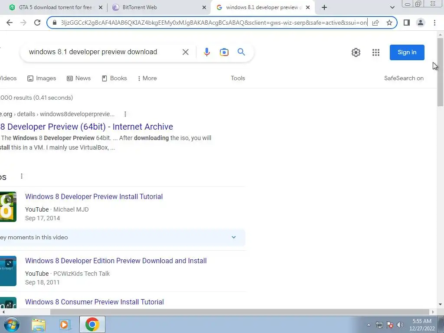Click the PCWizKids Tech Talk video thumbnail
The height and width of the screenshot is (333, 444).
click(8, 271)
